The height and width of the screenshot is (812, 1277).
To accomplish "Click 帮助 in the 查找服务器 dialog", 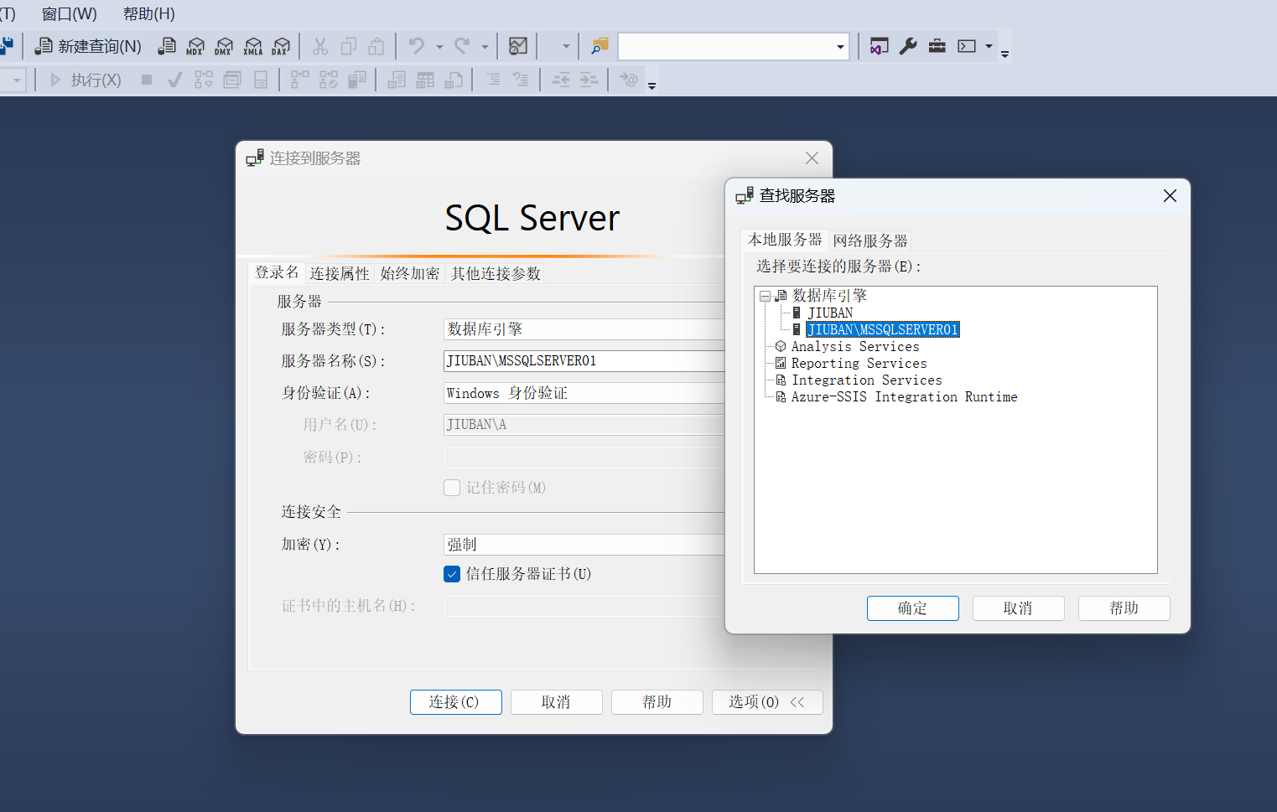I will pyautogui.click(x=1124, y=608).
